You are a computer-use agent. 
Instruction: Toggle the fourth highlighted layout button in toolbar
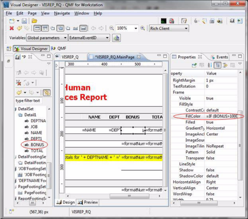tap(60, 28)
